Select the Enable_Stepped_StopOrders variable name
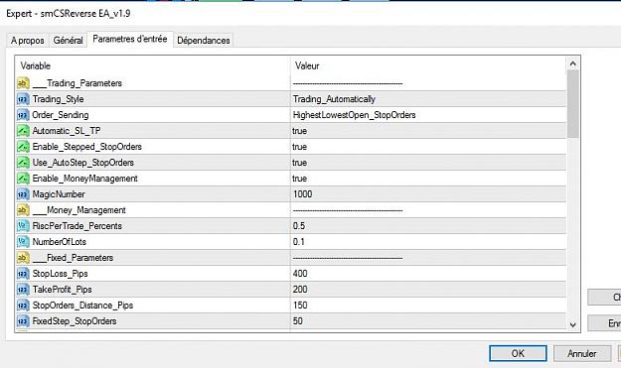This screenshot has height=368, width=621. coord(86,147)
